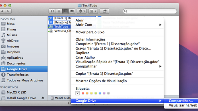Viewport: 198px width, 111px height.
Task: Choose Visualização Rápida de the gdoc
Action: pos(117,62)
